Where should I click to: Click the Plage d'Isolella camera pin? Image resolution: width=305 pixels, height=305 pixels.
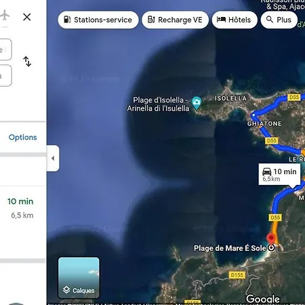tap(197, 103)
